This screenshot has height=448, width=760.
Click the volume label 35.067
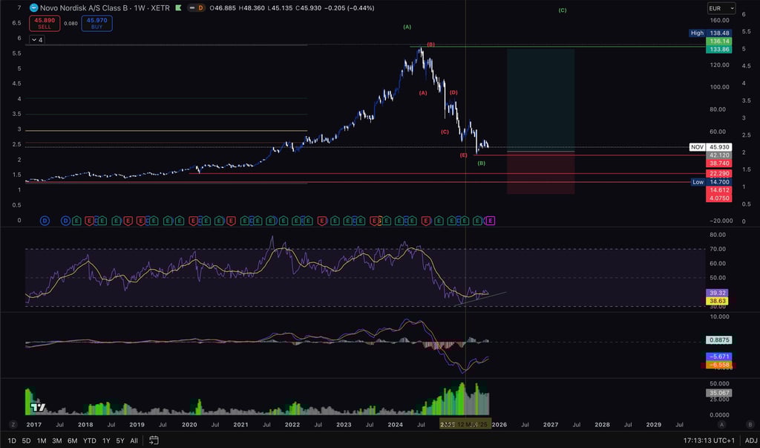click(719, 393)
